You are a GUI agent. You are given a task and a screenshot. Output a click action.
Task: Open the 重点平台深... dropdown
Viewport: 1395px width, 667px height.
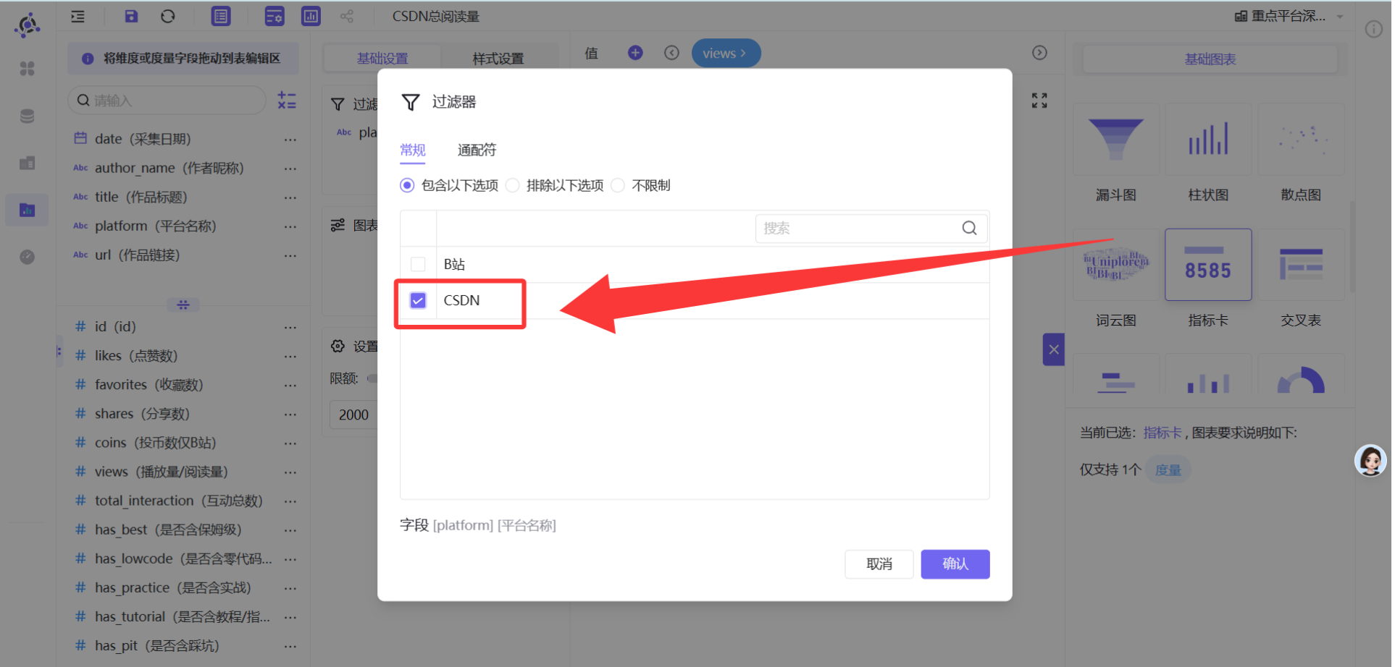coord(1290,16)
